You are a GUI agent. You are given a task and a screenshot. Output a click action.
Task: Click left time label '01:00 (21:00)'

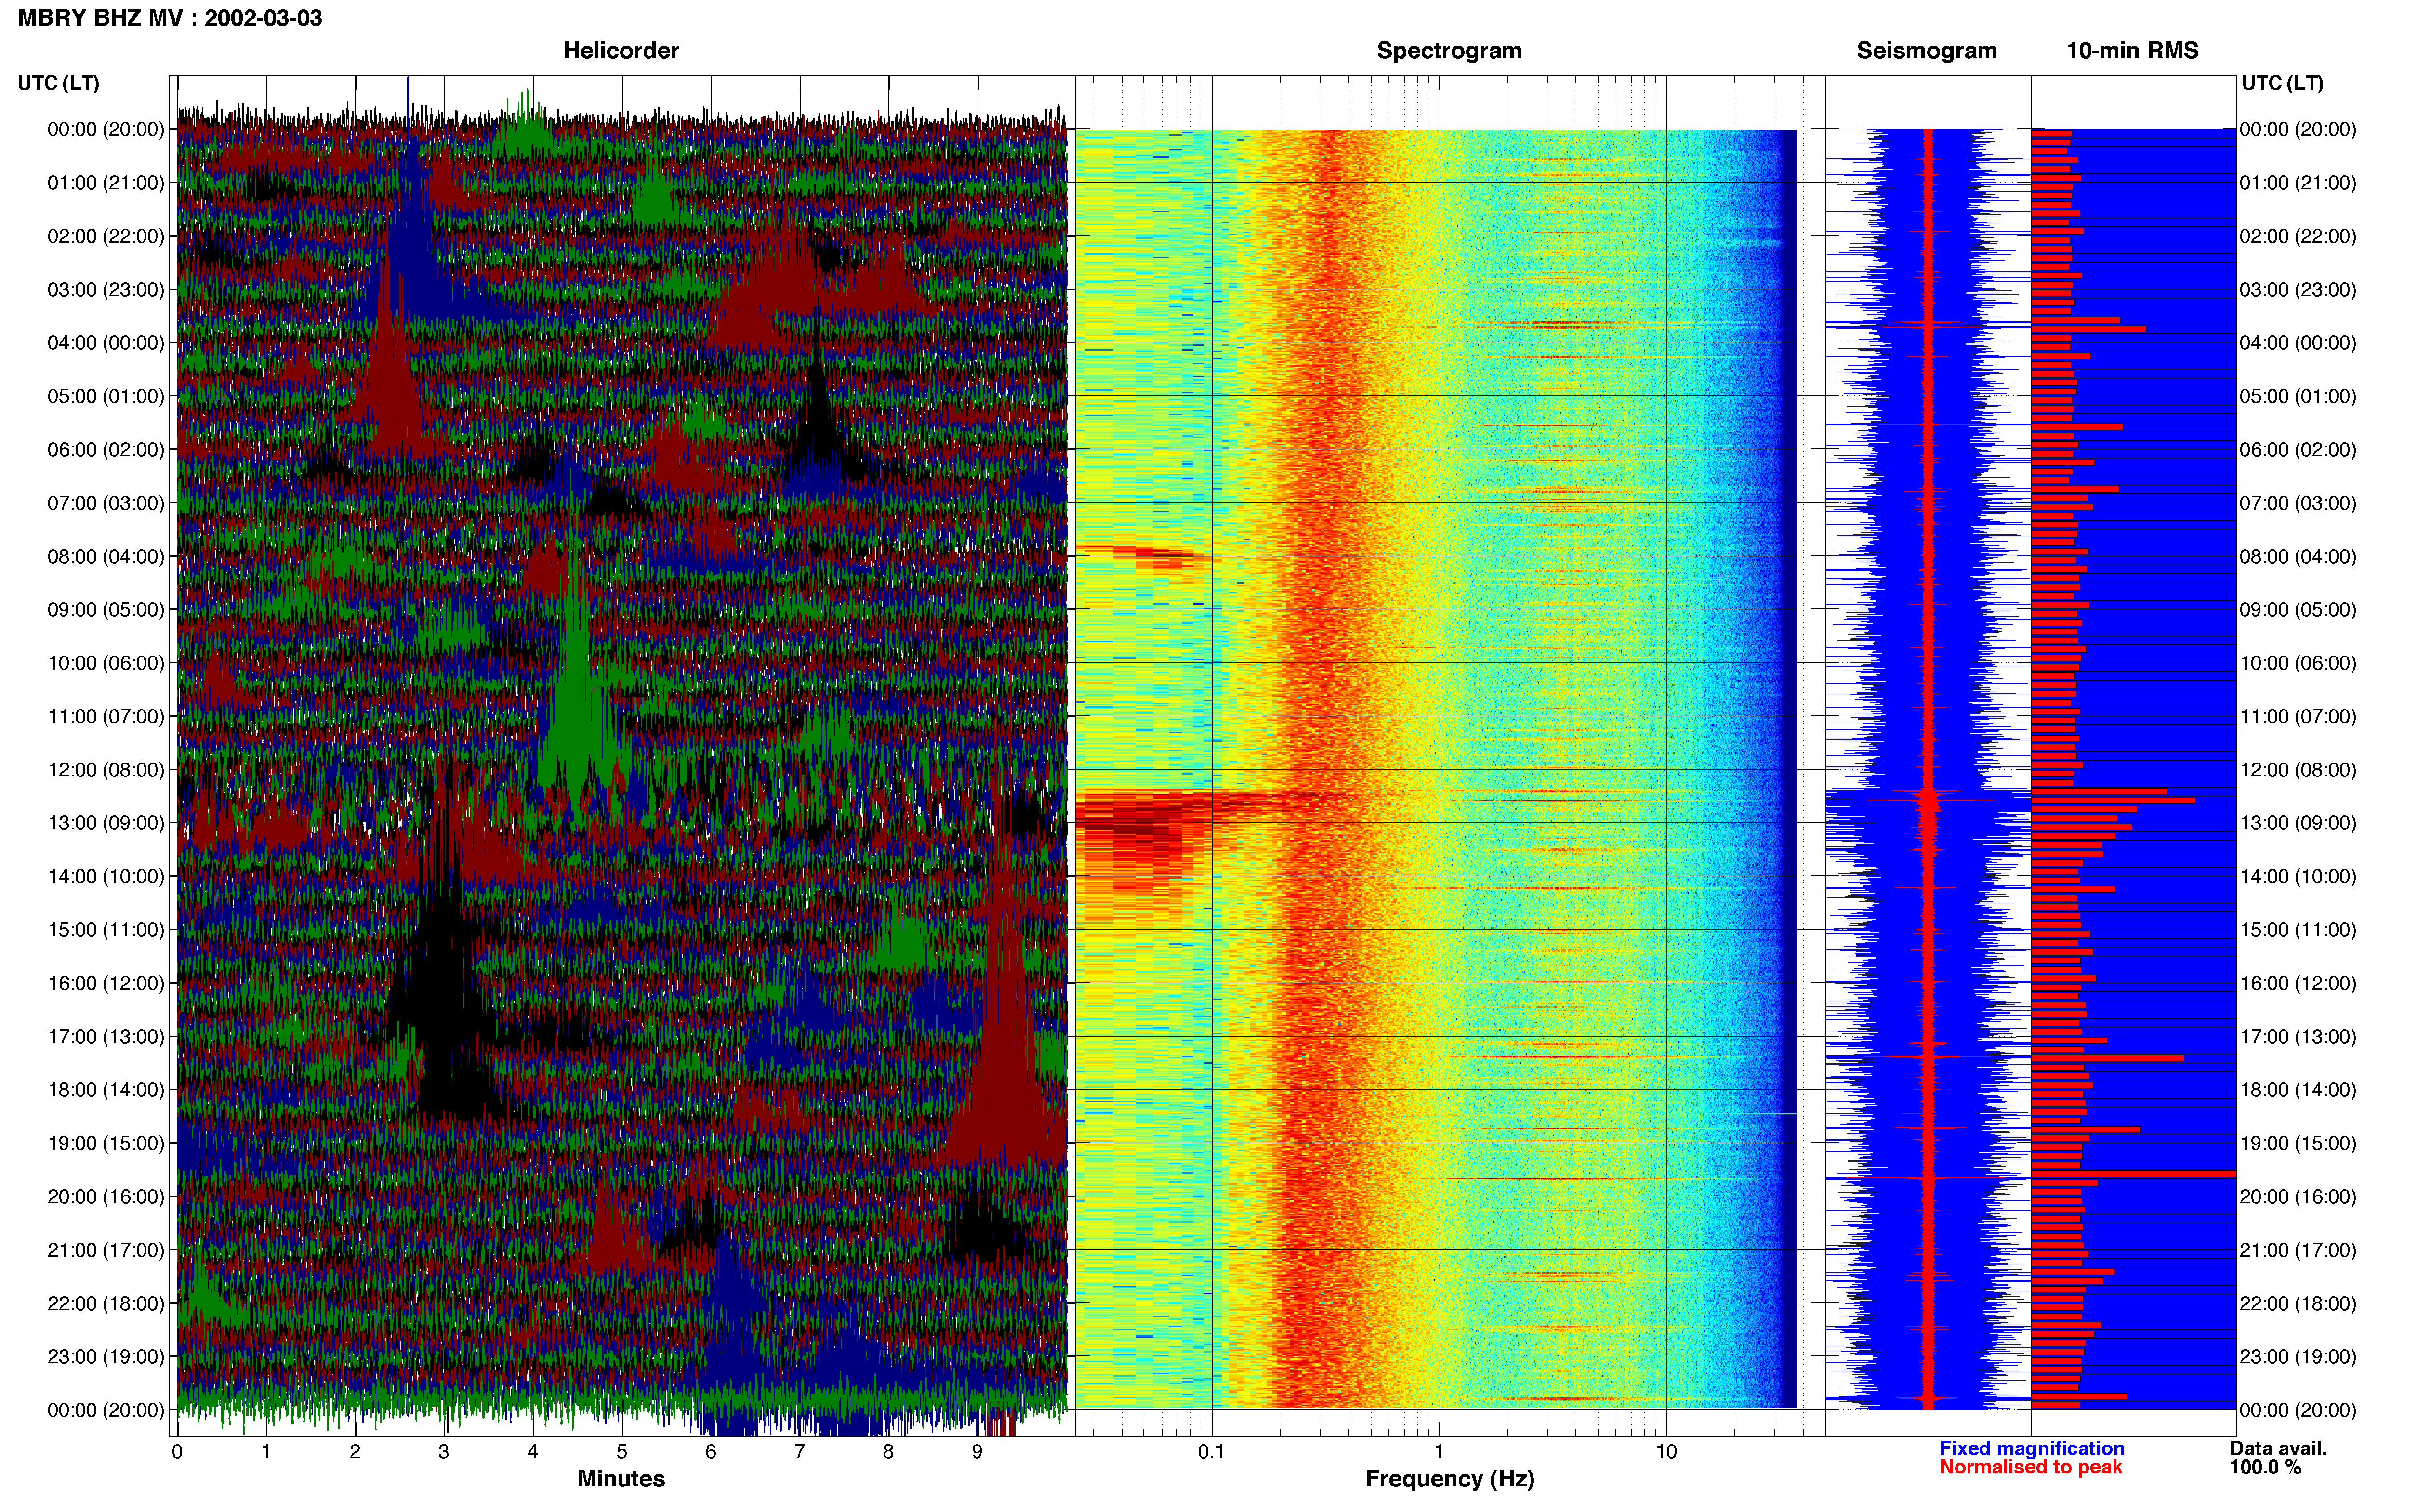tap(105, 183)
